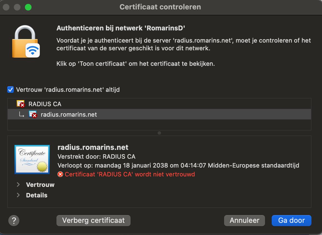Click the 'Certificaat controleren' window title
322x235 pixels.
point(160,7)
